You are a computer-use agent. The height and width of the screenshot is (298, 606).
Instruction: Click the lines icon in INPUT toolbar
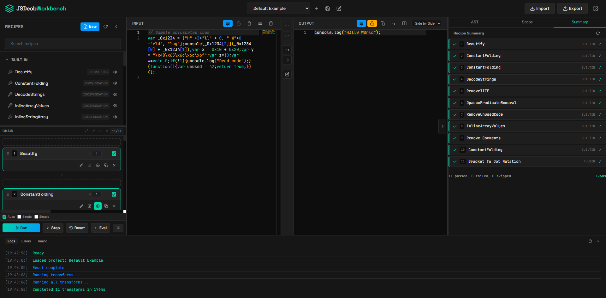[x=260, y=23]
